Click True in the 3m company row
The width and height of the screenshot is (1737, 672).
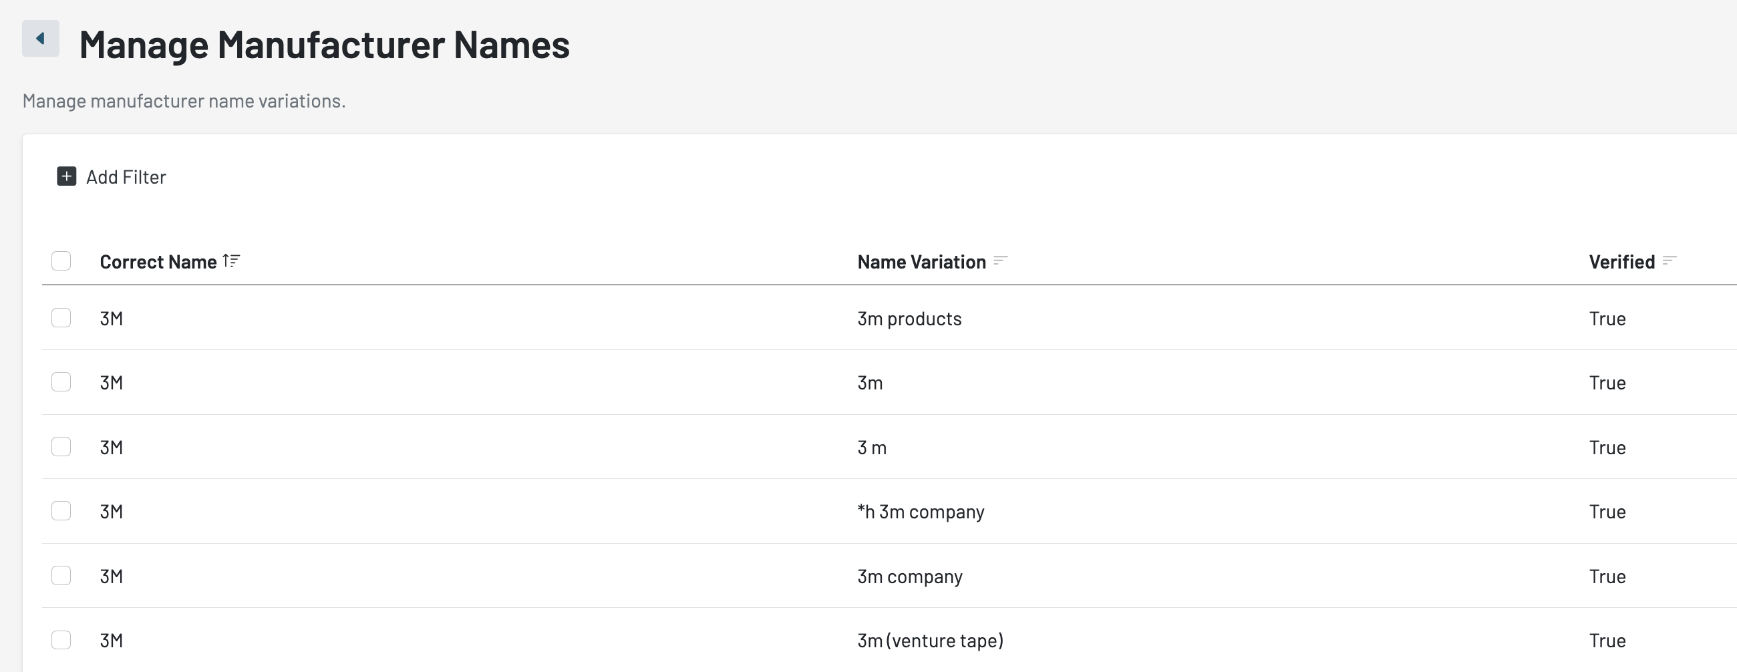click(1607, 577)
